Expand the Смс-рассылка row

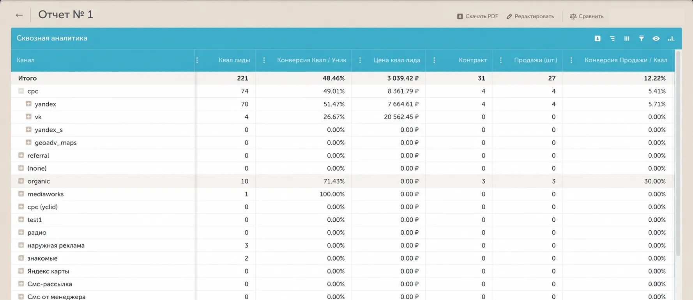click(x=21, y=284)
